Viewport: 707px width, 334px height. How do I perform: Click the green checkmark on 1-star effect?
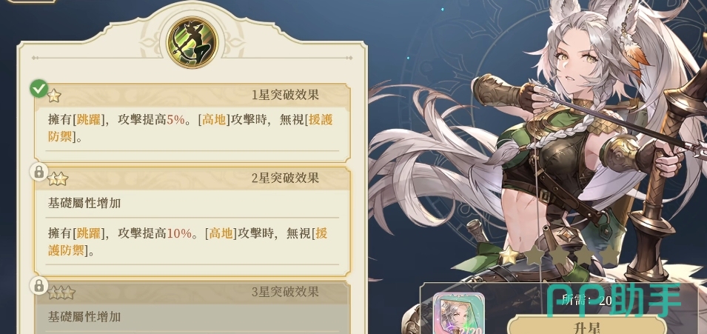click(x=39, y=88)
